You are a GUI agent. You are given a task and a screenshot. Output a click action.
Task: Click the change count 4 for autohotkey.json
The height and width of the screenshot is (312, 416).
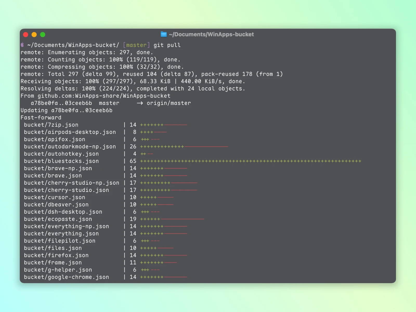pos(135,154)
